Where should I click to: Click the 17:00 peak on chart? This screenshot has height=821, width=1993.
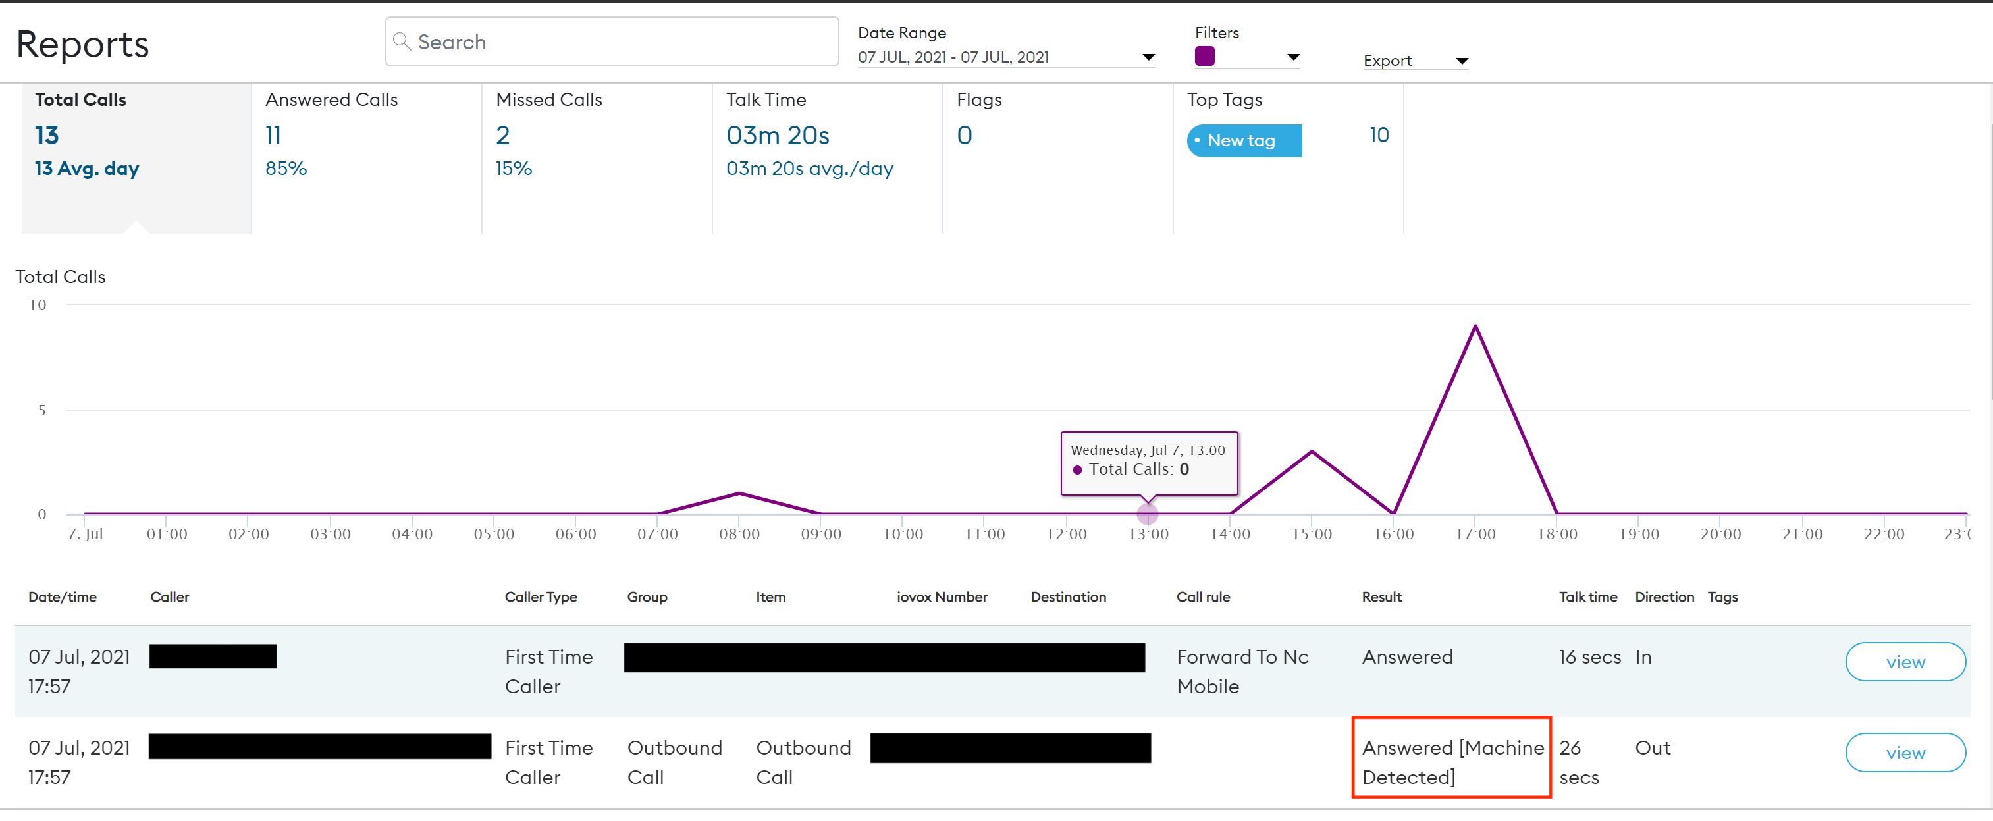pyautogui.click(x=1475, y=326)
